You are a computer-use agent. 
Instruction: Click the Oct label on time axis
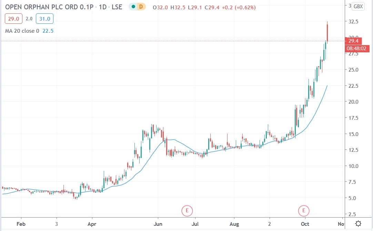click(x=305, y=224)
